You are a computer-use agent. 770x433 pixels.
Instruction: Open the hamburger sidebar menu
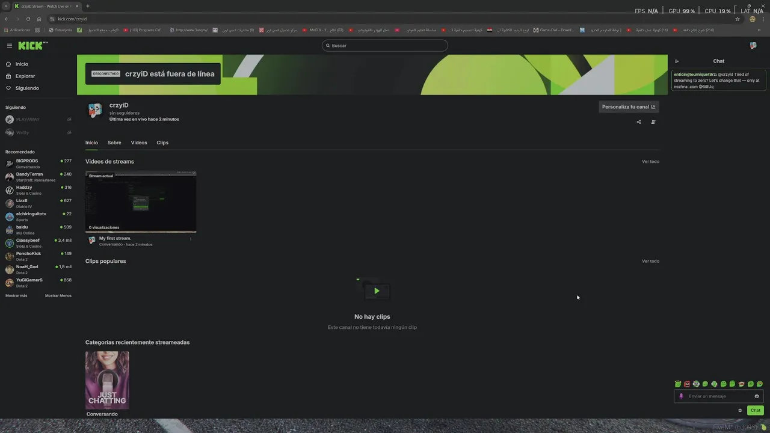pos(10,46)
